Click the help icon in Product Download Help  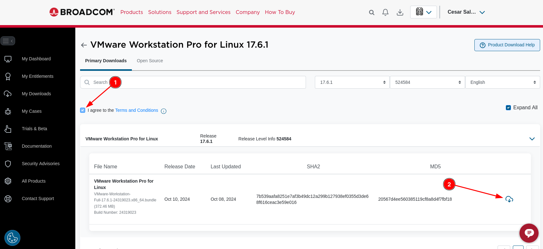[483, 45]
